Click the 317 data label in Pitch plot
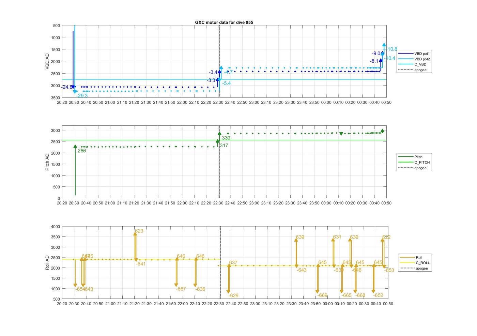 (224, 146)
